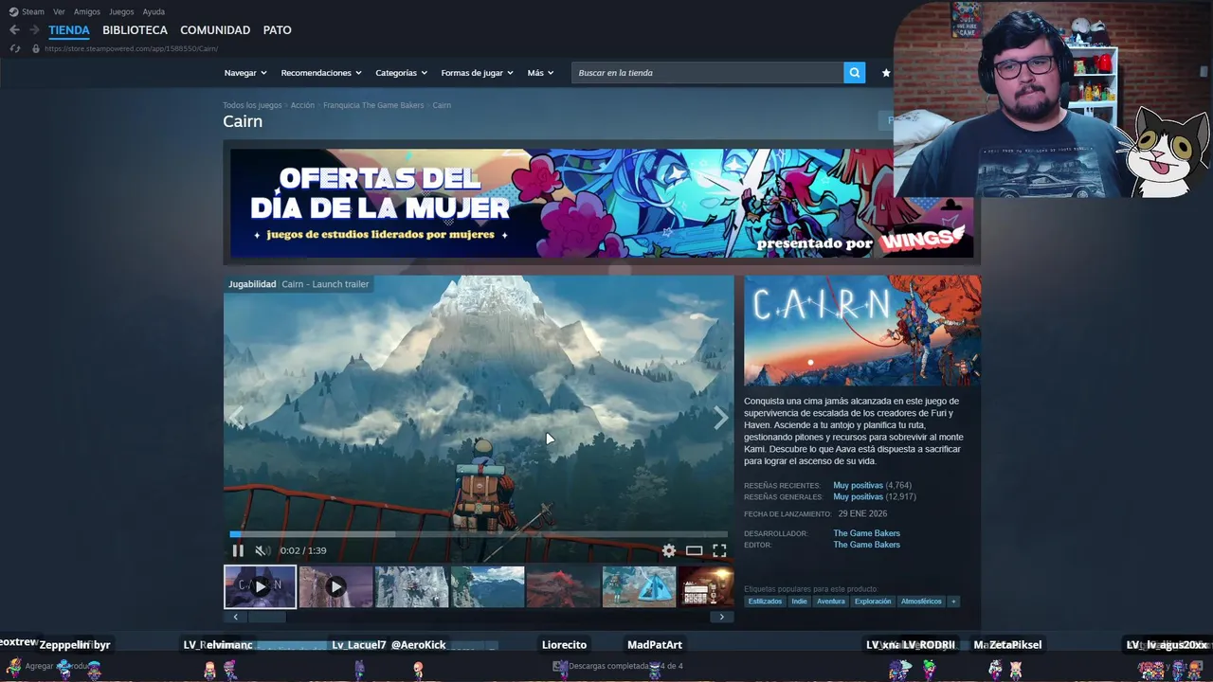Open the Ver menu
Viewport: 1213px width, 682px height.
[60, 11]
